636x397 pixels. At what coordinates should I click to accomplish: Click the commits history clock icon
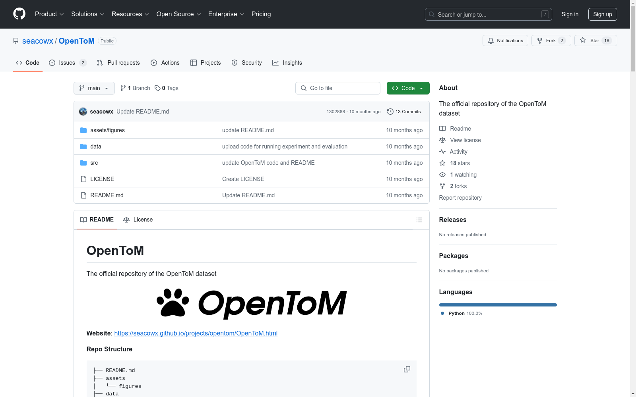[x=390, y=112]
